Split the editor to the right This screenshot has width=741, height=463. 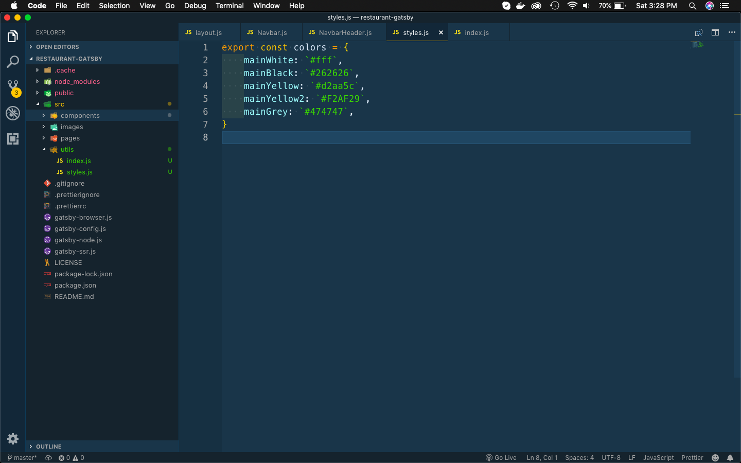(x=715, y=32)
